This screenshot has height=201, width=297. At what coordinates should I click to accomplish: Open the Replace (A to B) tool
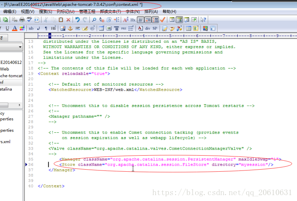[102, 20]
